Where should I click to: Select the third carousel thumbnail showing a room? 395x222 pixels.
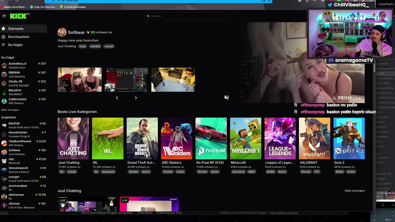coord(173,80)
